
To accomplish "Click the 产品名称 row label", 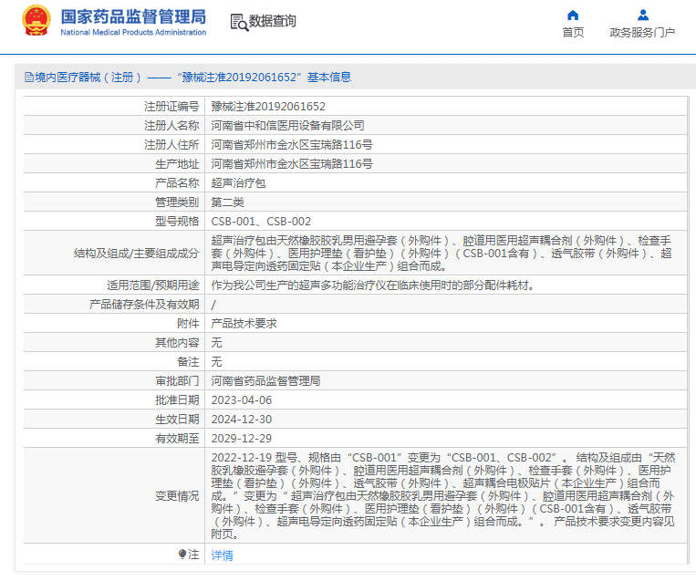I will (x=177, y=182).
